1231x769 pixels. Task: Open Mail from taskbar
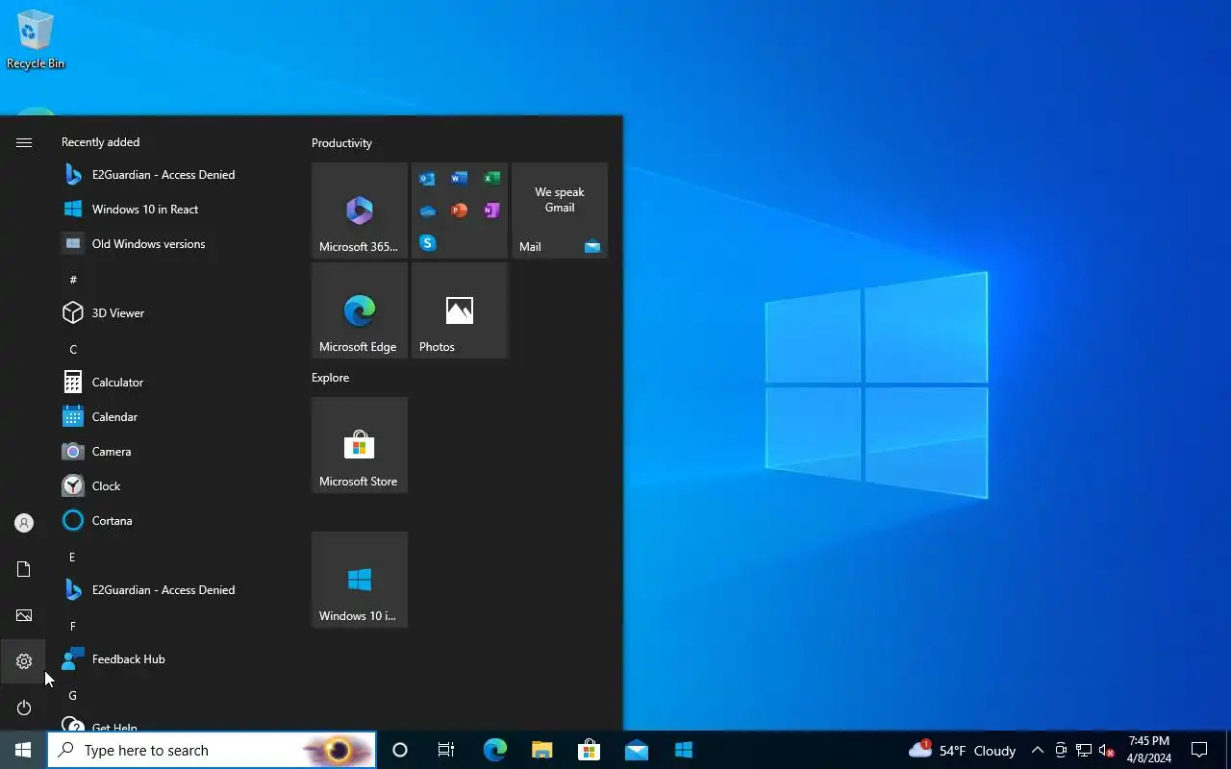pos(636,750)
